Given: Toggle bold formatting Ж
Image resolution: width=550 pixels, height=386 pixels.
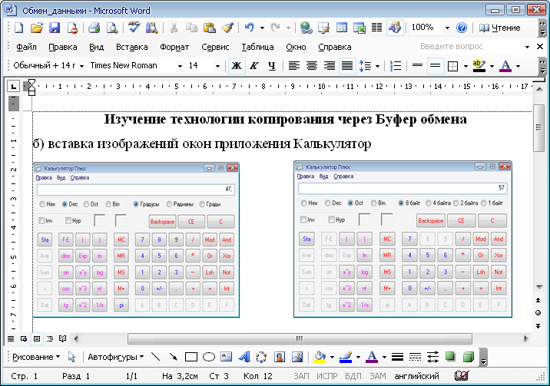Looking at the screenshot, I should [x=237, y=65].
